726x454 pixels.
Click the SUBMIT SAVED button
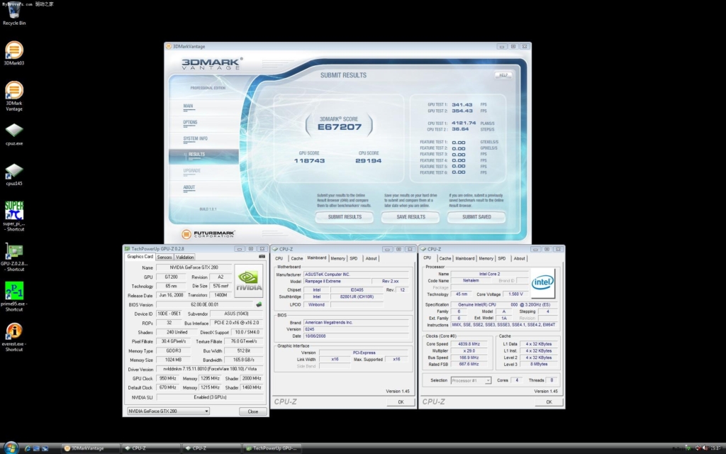pos(476,217)
